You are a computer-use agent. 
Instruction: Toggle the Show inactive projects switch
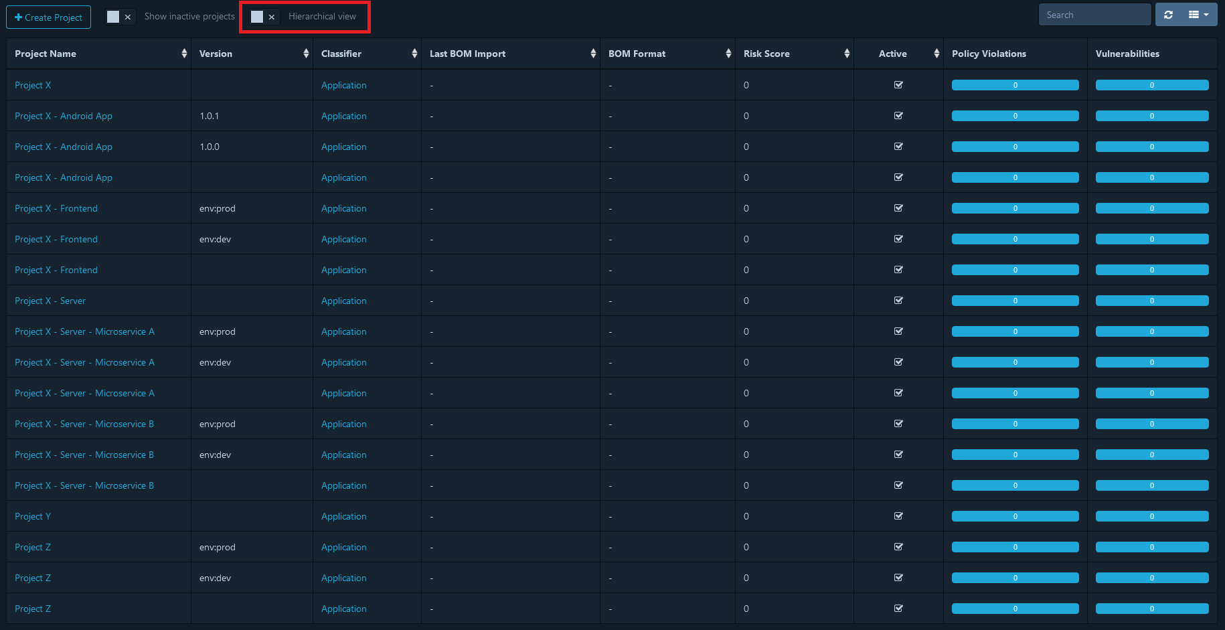pyautogui.click(x=120, y=17)
